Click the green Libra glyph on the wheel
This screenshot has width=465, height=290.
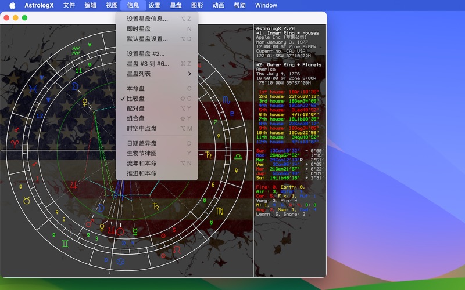238,157
